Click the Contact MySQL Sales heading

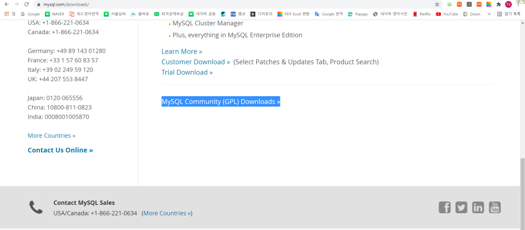[x=84, y=203]
